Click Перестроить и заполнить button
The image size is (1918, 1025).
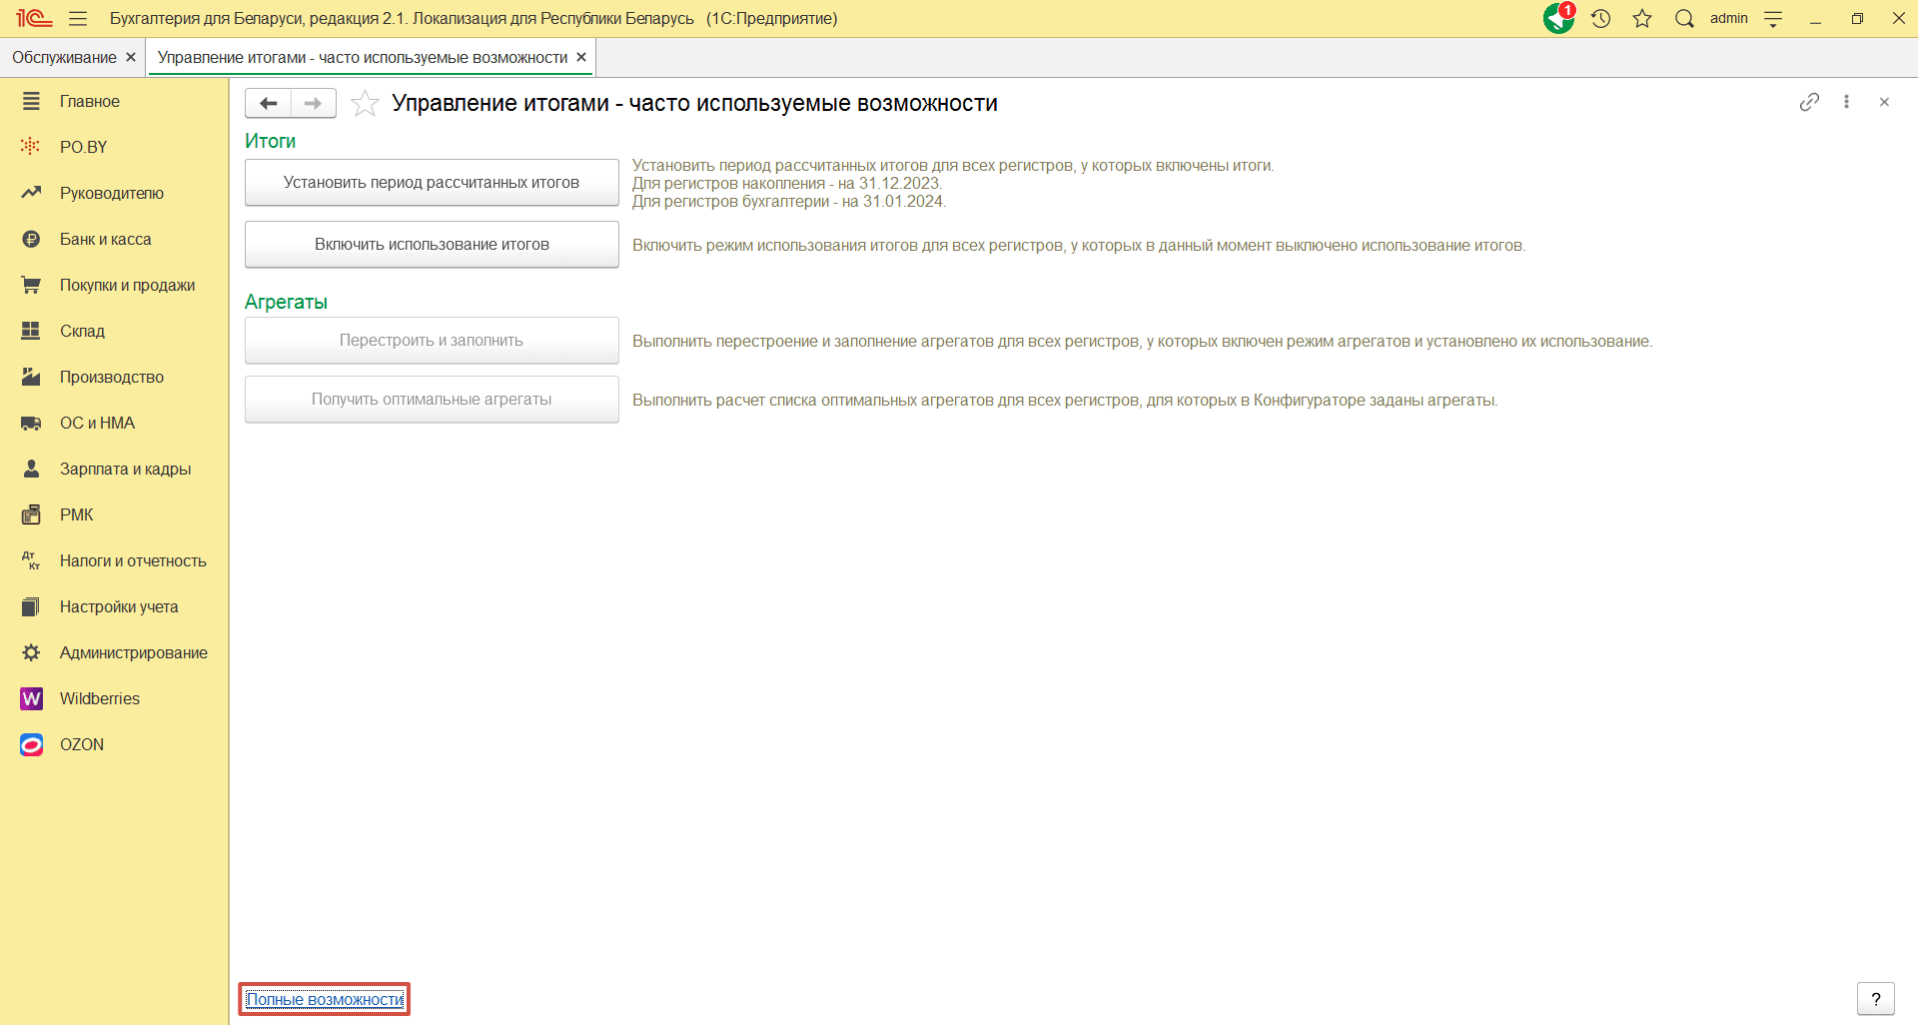[x=432, y=341]
